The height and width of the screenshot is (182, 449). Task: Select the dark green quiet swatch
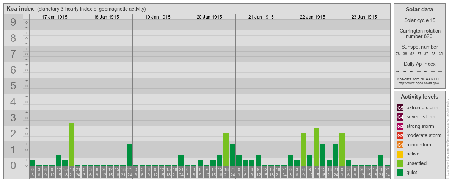tap(400, 173)
